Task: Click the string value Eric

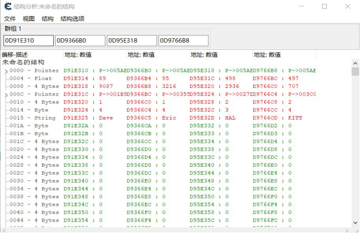Action: click(x=169, y=118)
